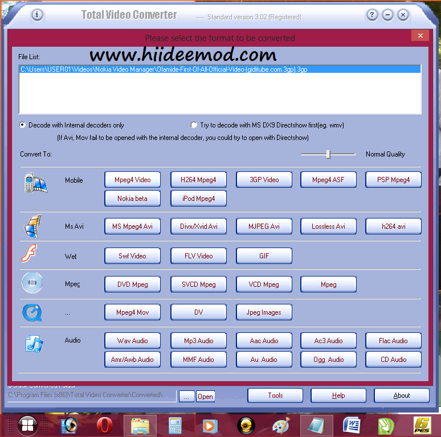Choose H264 Mpeg4 format

[x=198, y=180]
